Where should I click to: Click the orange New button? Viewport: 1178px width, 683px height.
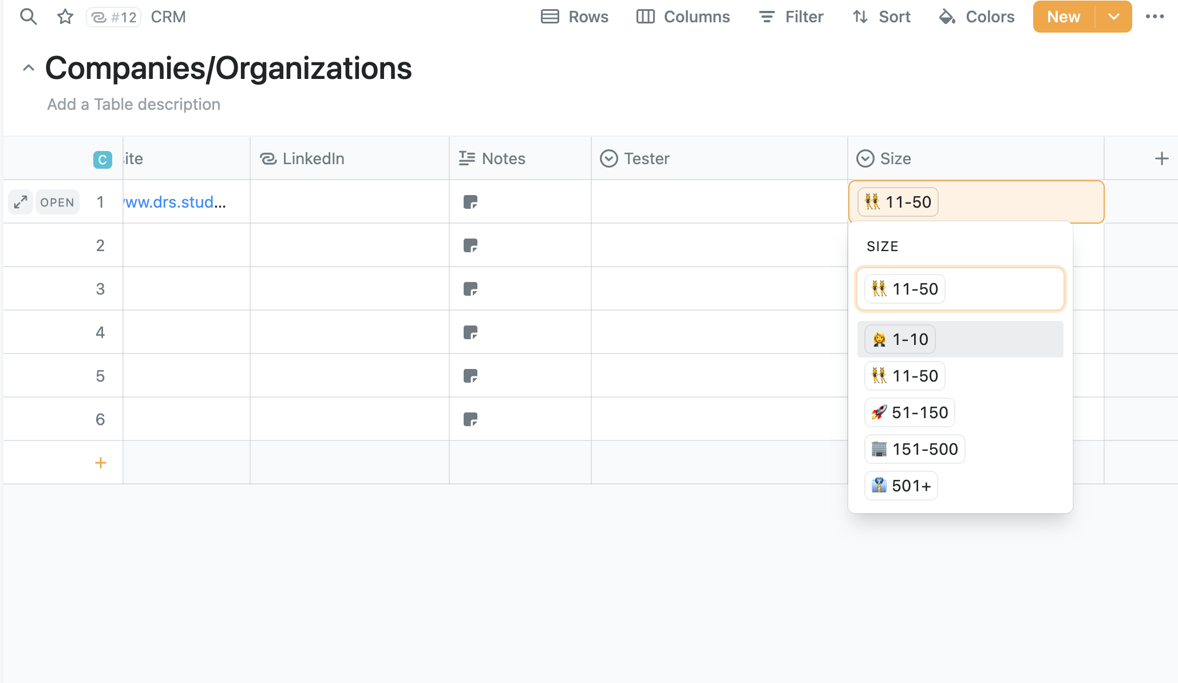point(1064,17)
